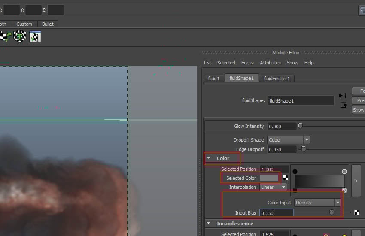
Task: Click the Focus button at top right
Action: 358,91
